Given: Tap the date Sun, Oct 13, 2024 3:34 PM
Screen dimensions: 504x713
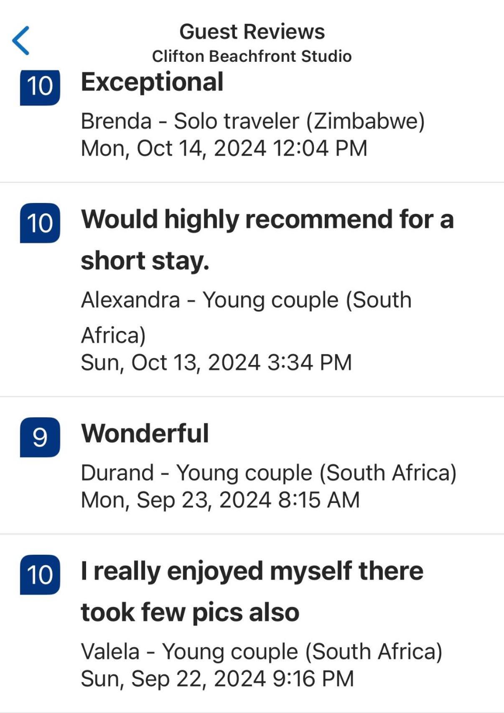Looking at the screenshot, I should pos(216,362).
